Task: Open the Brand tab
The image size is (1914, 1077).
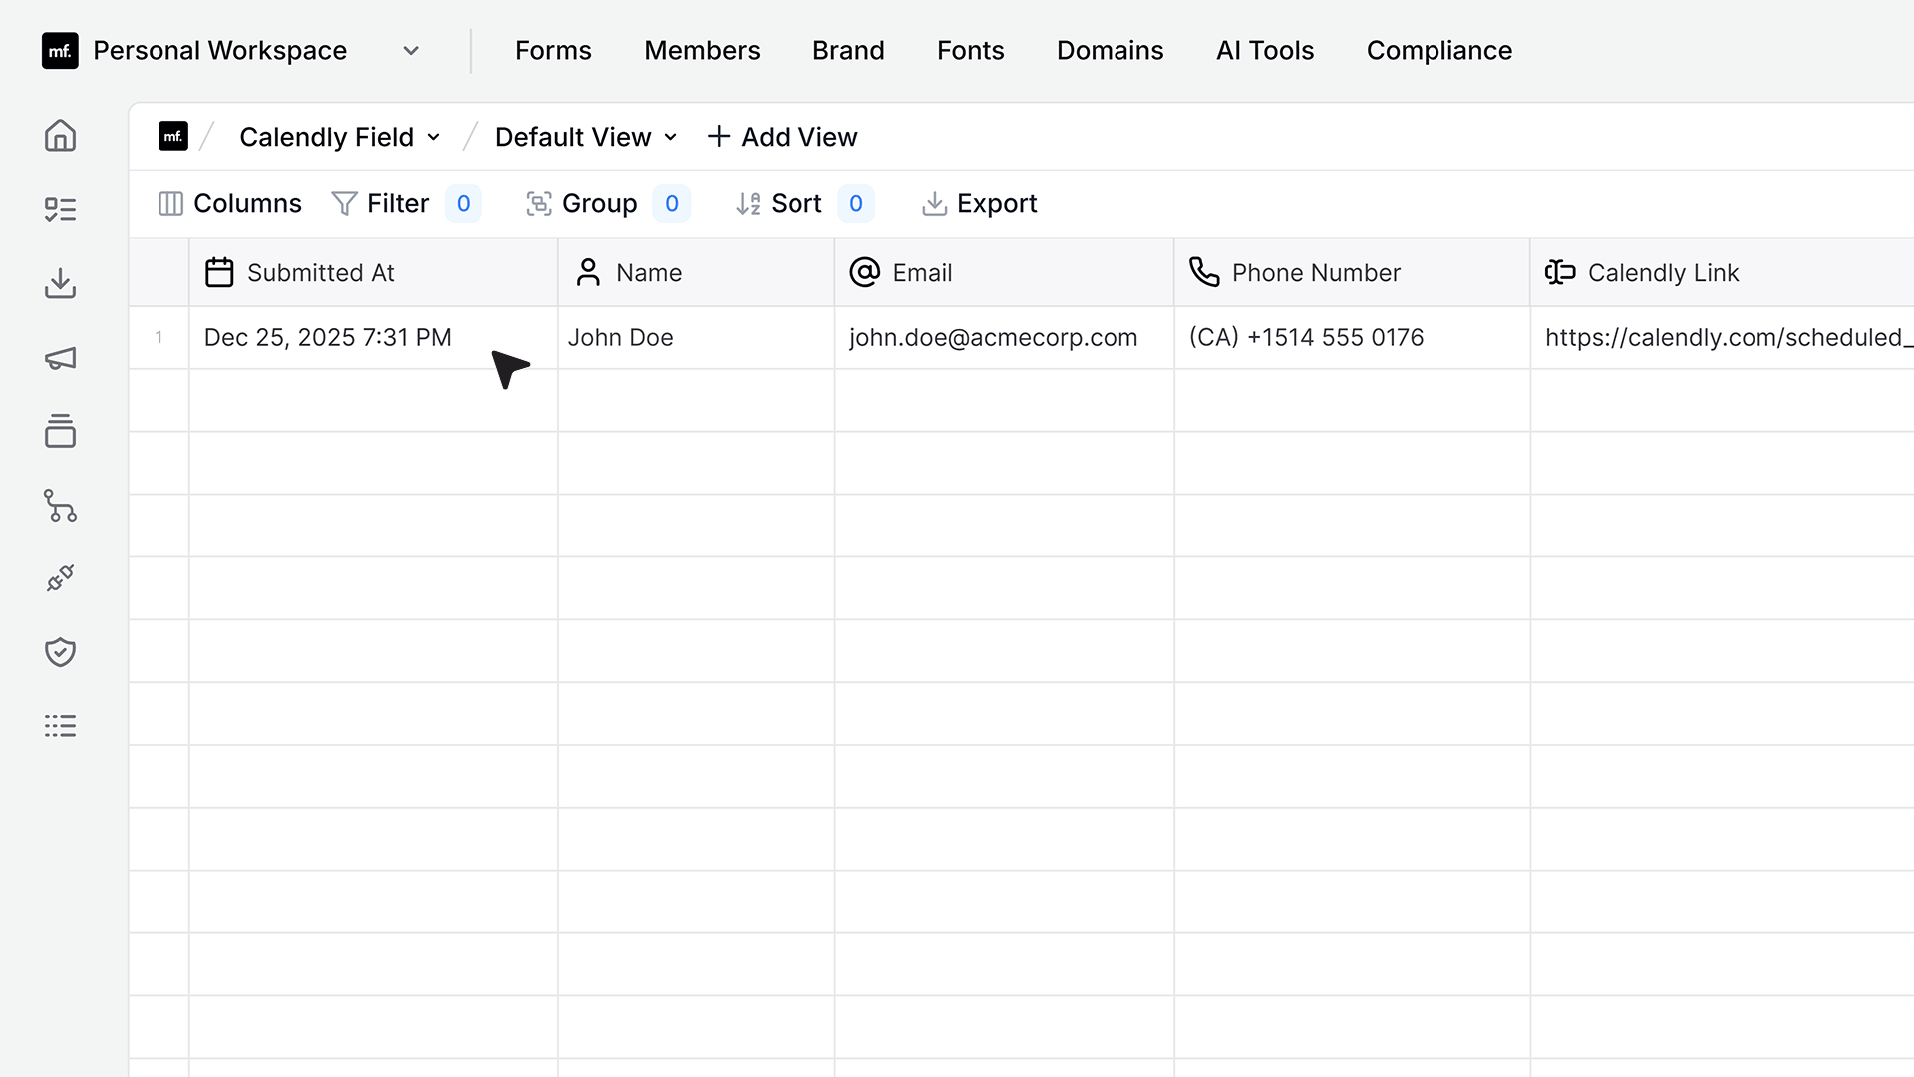Action: coord(848,51)
